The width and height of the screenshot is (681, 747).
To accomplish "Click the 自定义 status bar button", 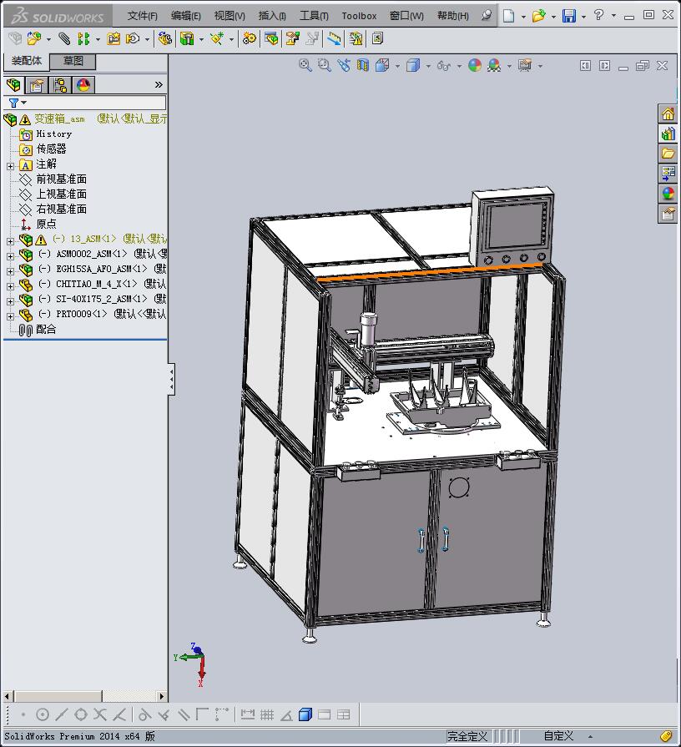I will (x=558, y=736).
